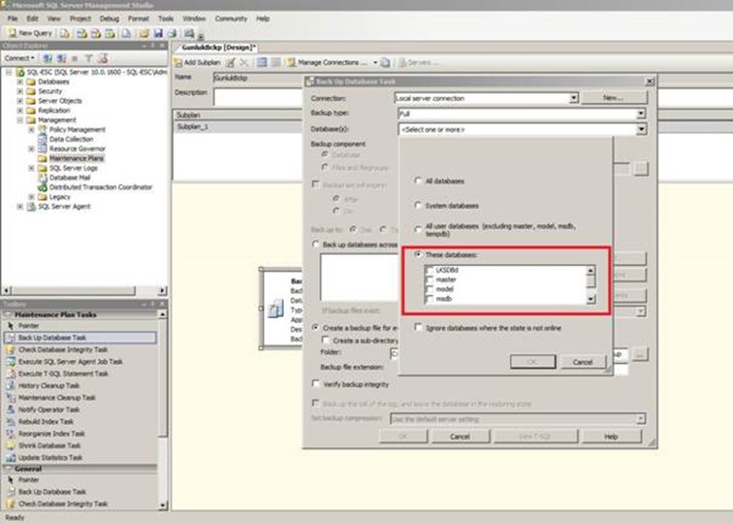Click up arrow of database list scrollbar
The height and width of the screenshot is (523, 733).
pos(590,271)
